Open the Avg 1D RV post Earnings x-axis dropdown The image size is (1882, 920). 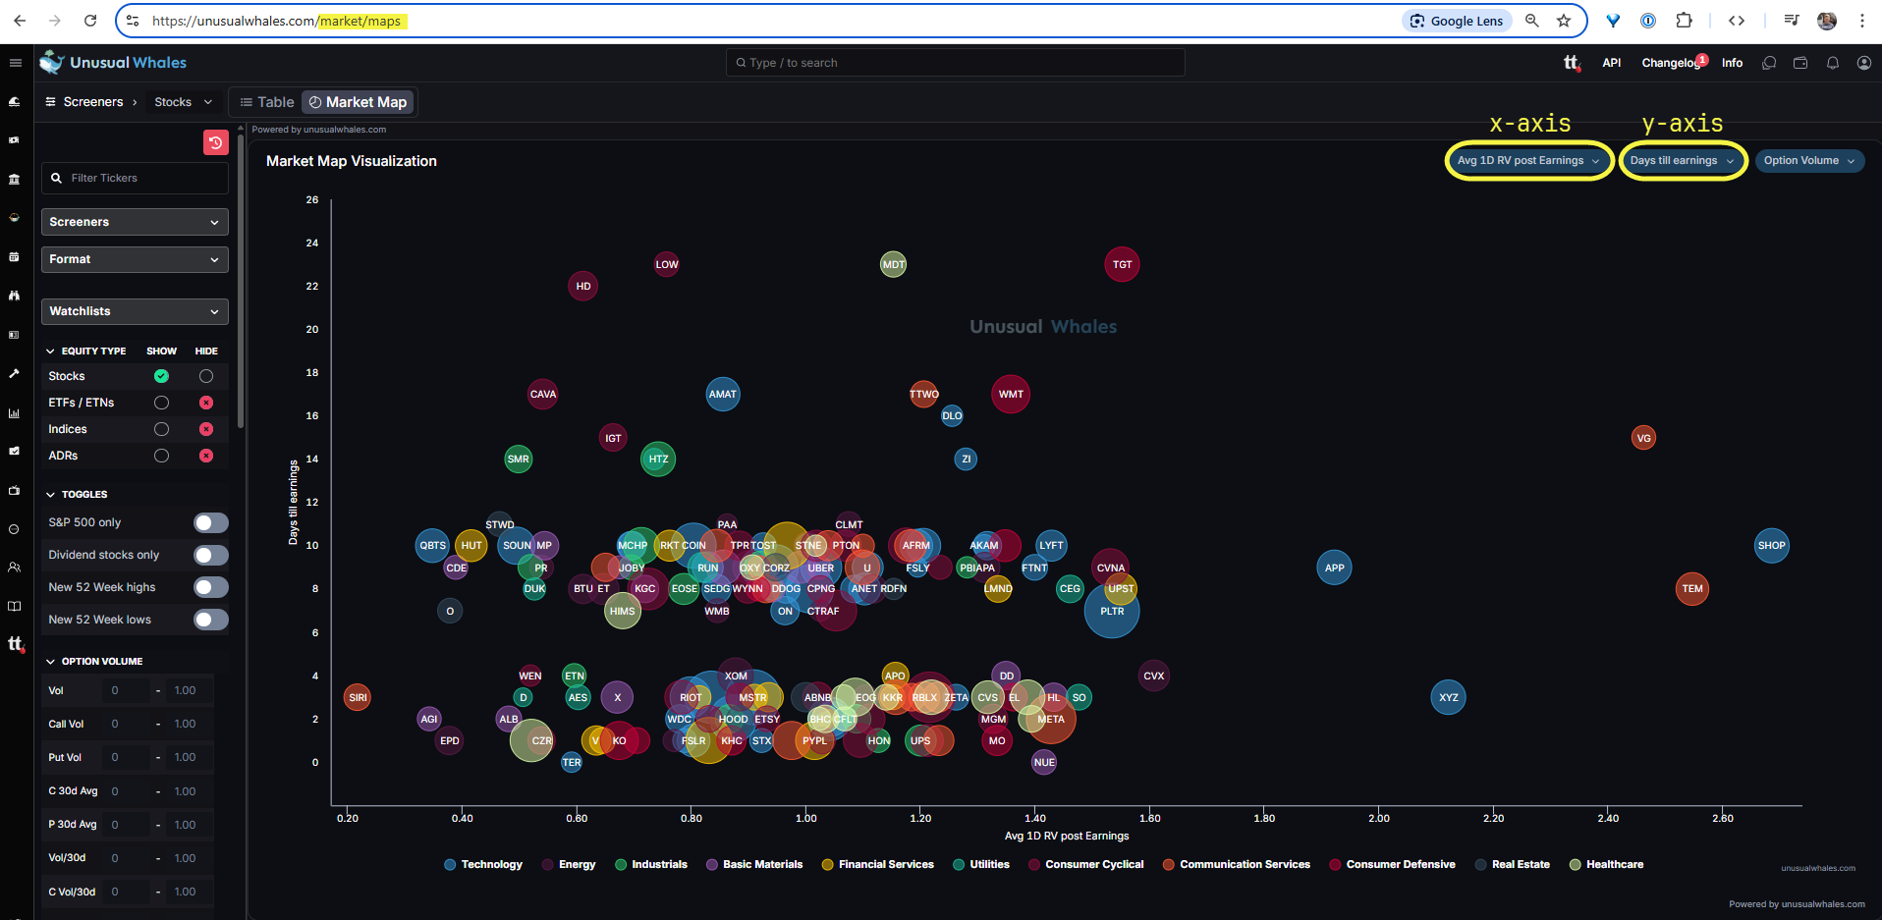click(1528, 161)
